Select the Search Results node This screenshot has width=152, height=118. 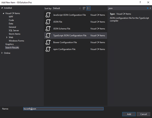pyautogui.click(x=12, y=48)
